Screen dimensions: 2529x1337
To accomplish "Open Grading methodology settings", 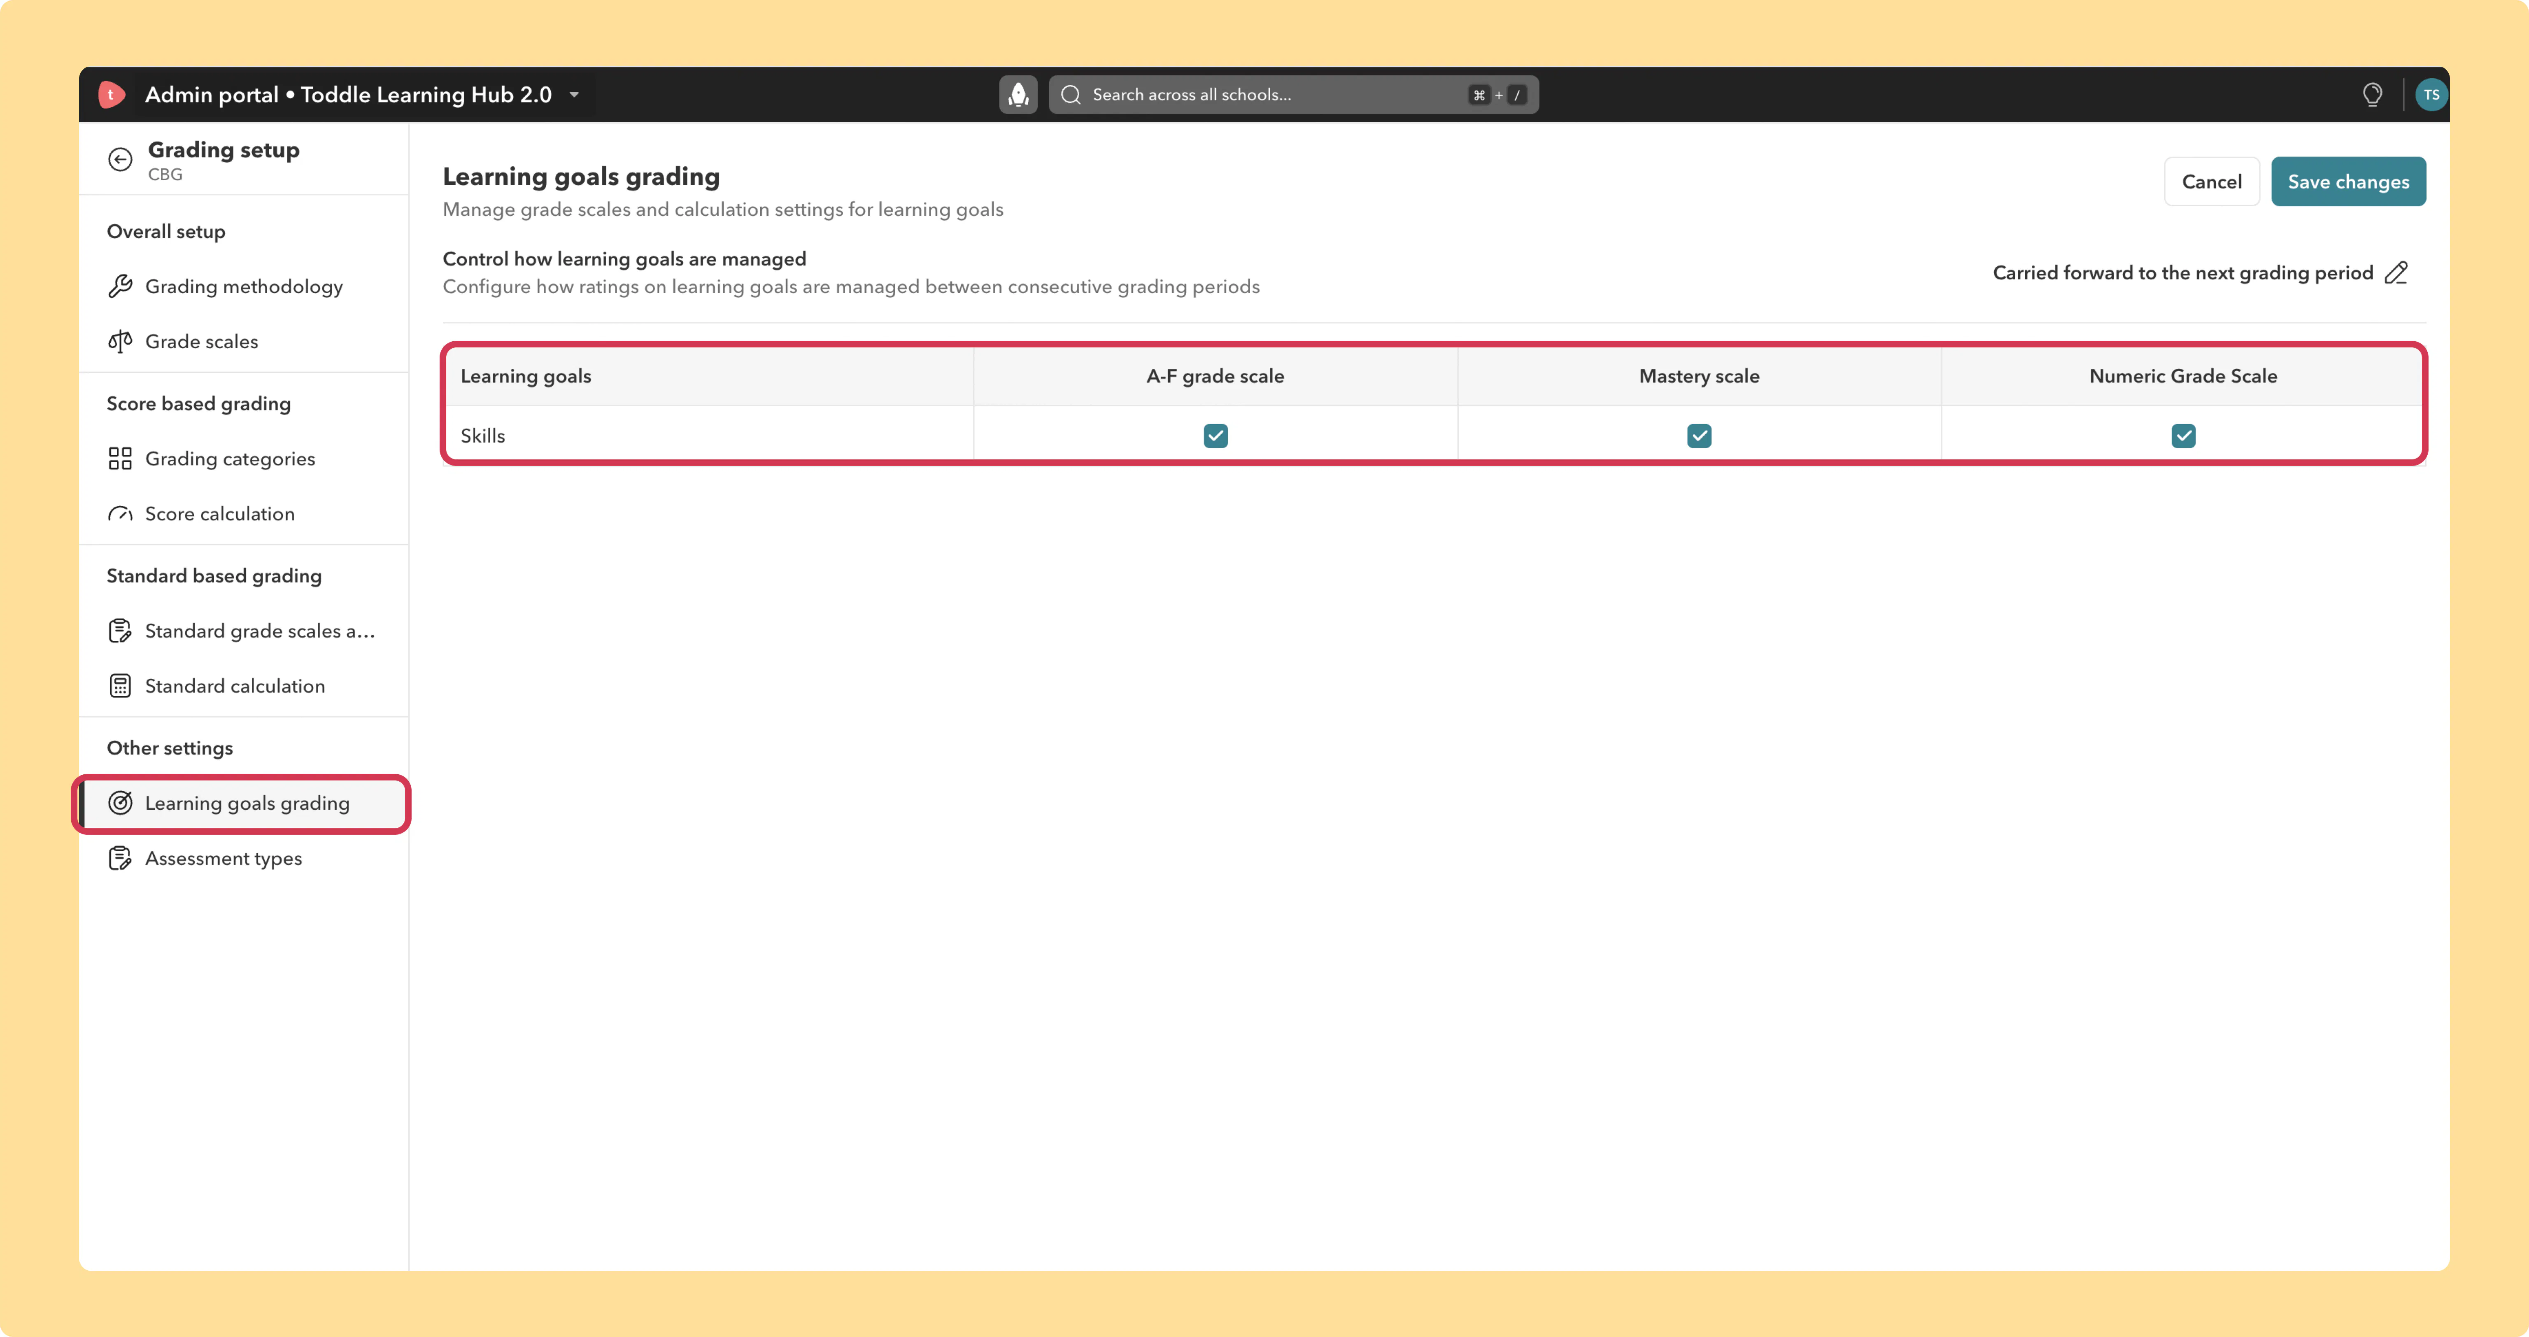I will pos(244,286).
